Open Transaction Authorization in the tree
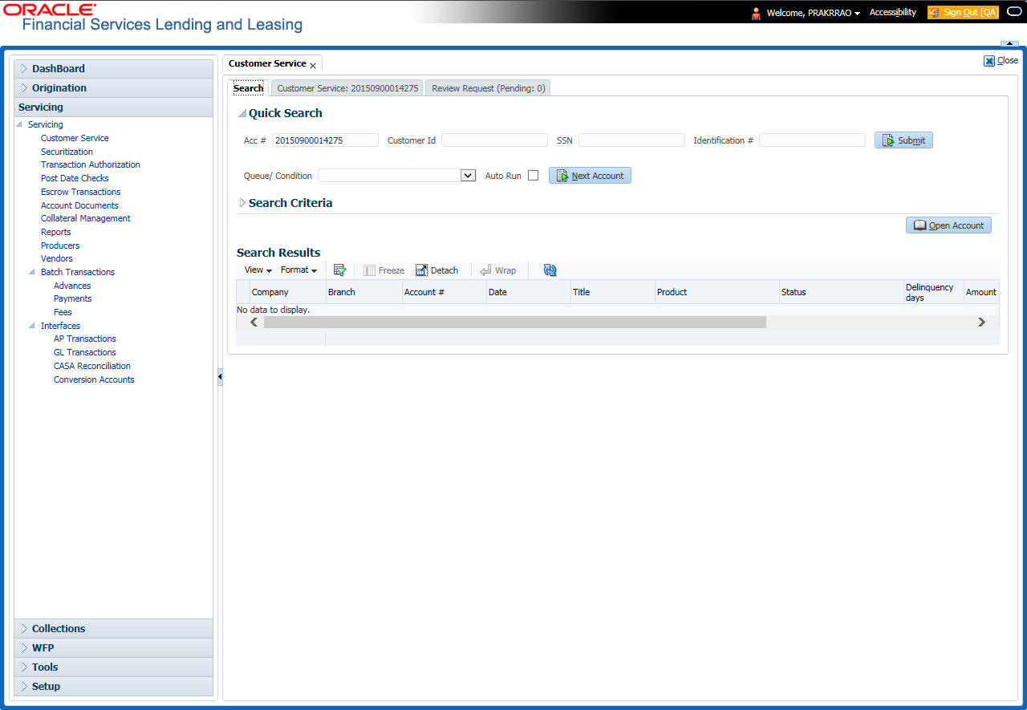 tap(91, 164)
